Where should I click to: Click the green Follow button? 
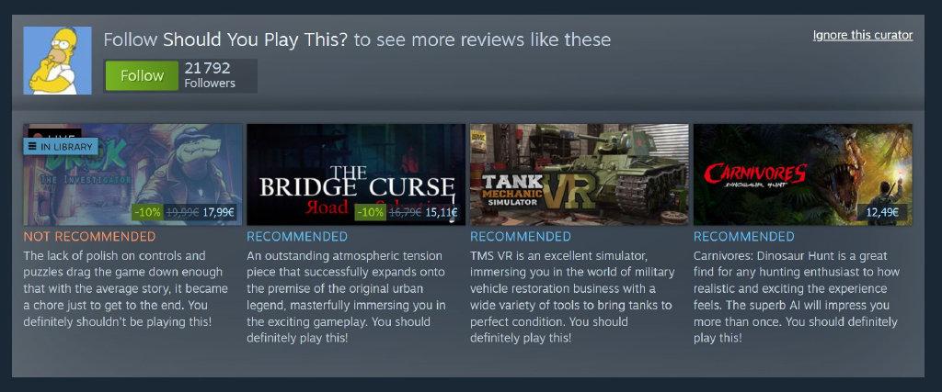[x=142, y=75]
